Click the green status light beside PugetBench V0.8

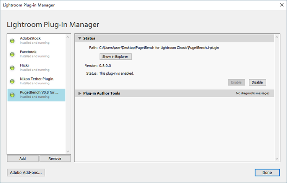[x=12, y=95]
